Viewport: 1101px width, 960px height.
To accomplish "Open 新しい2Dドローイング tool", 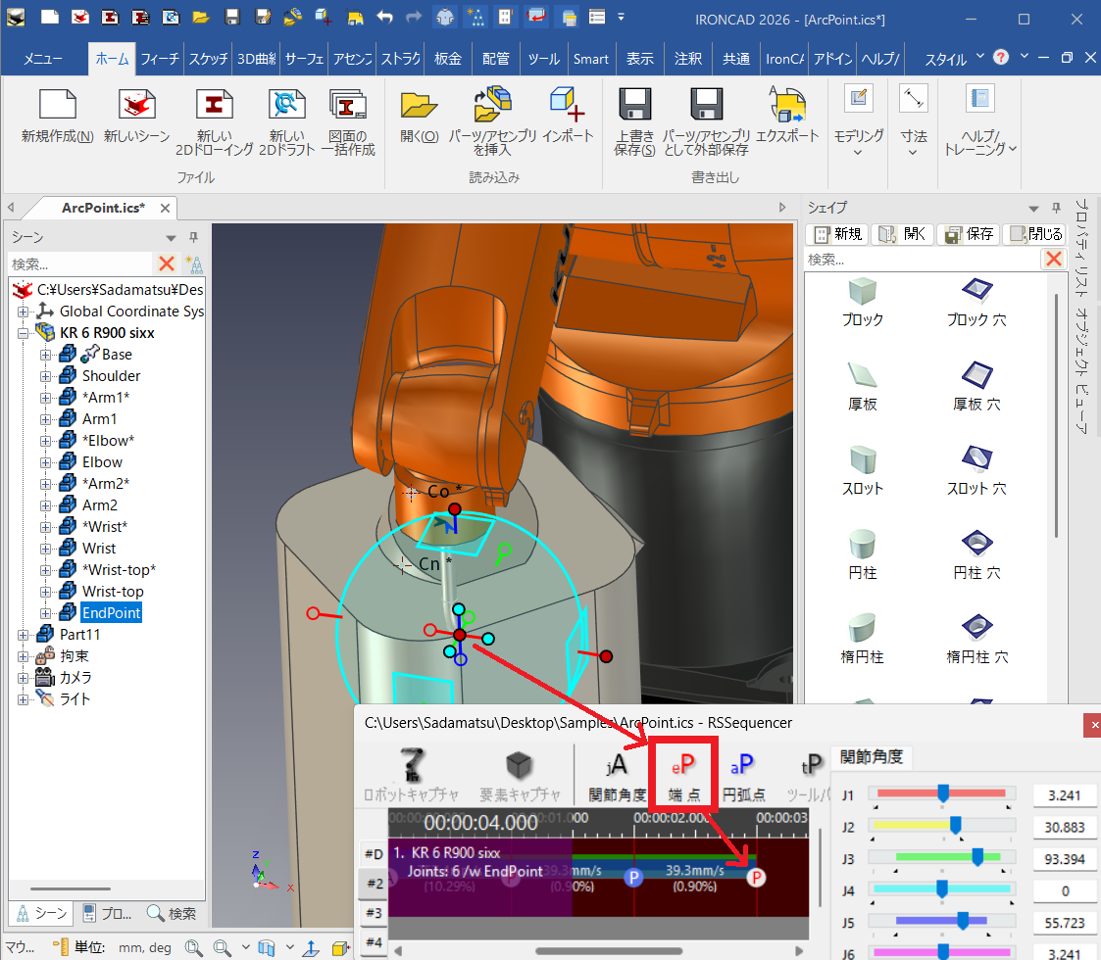I will [214, 105].
